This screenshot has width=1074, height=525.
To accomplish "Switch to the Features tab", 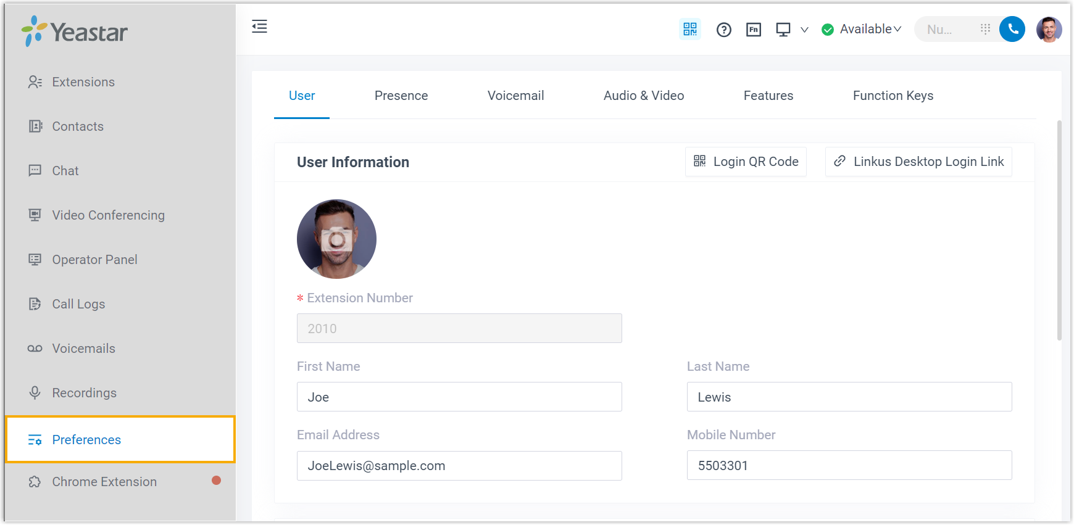I will coord(768,96).
